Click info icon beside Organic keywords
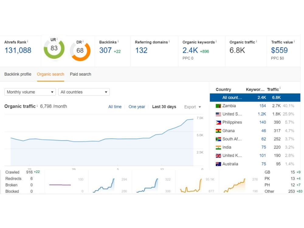The image size is (304, 228). point(216,41)
